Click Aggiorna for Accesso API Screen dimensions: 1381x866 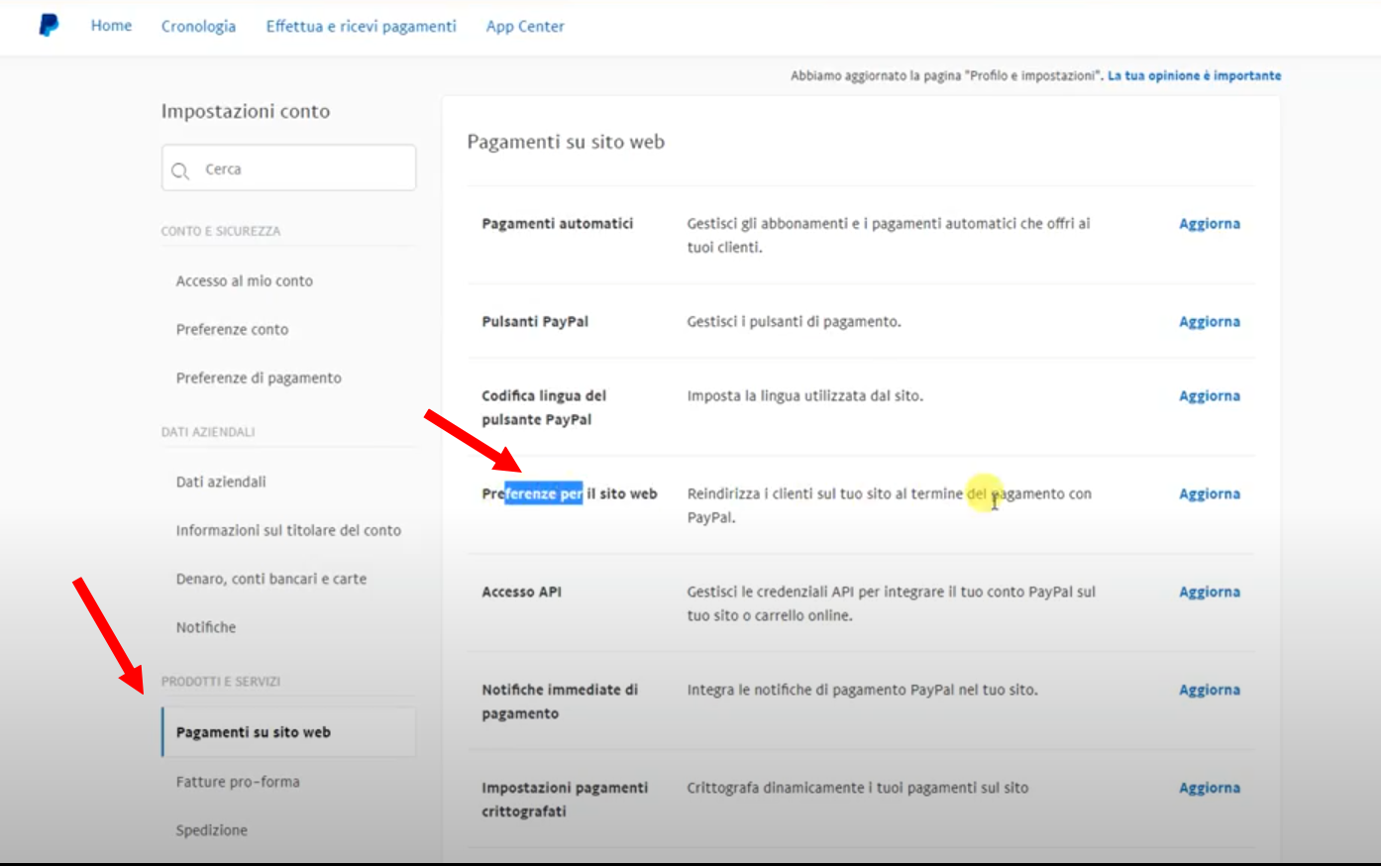[x=1210, y=593]
